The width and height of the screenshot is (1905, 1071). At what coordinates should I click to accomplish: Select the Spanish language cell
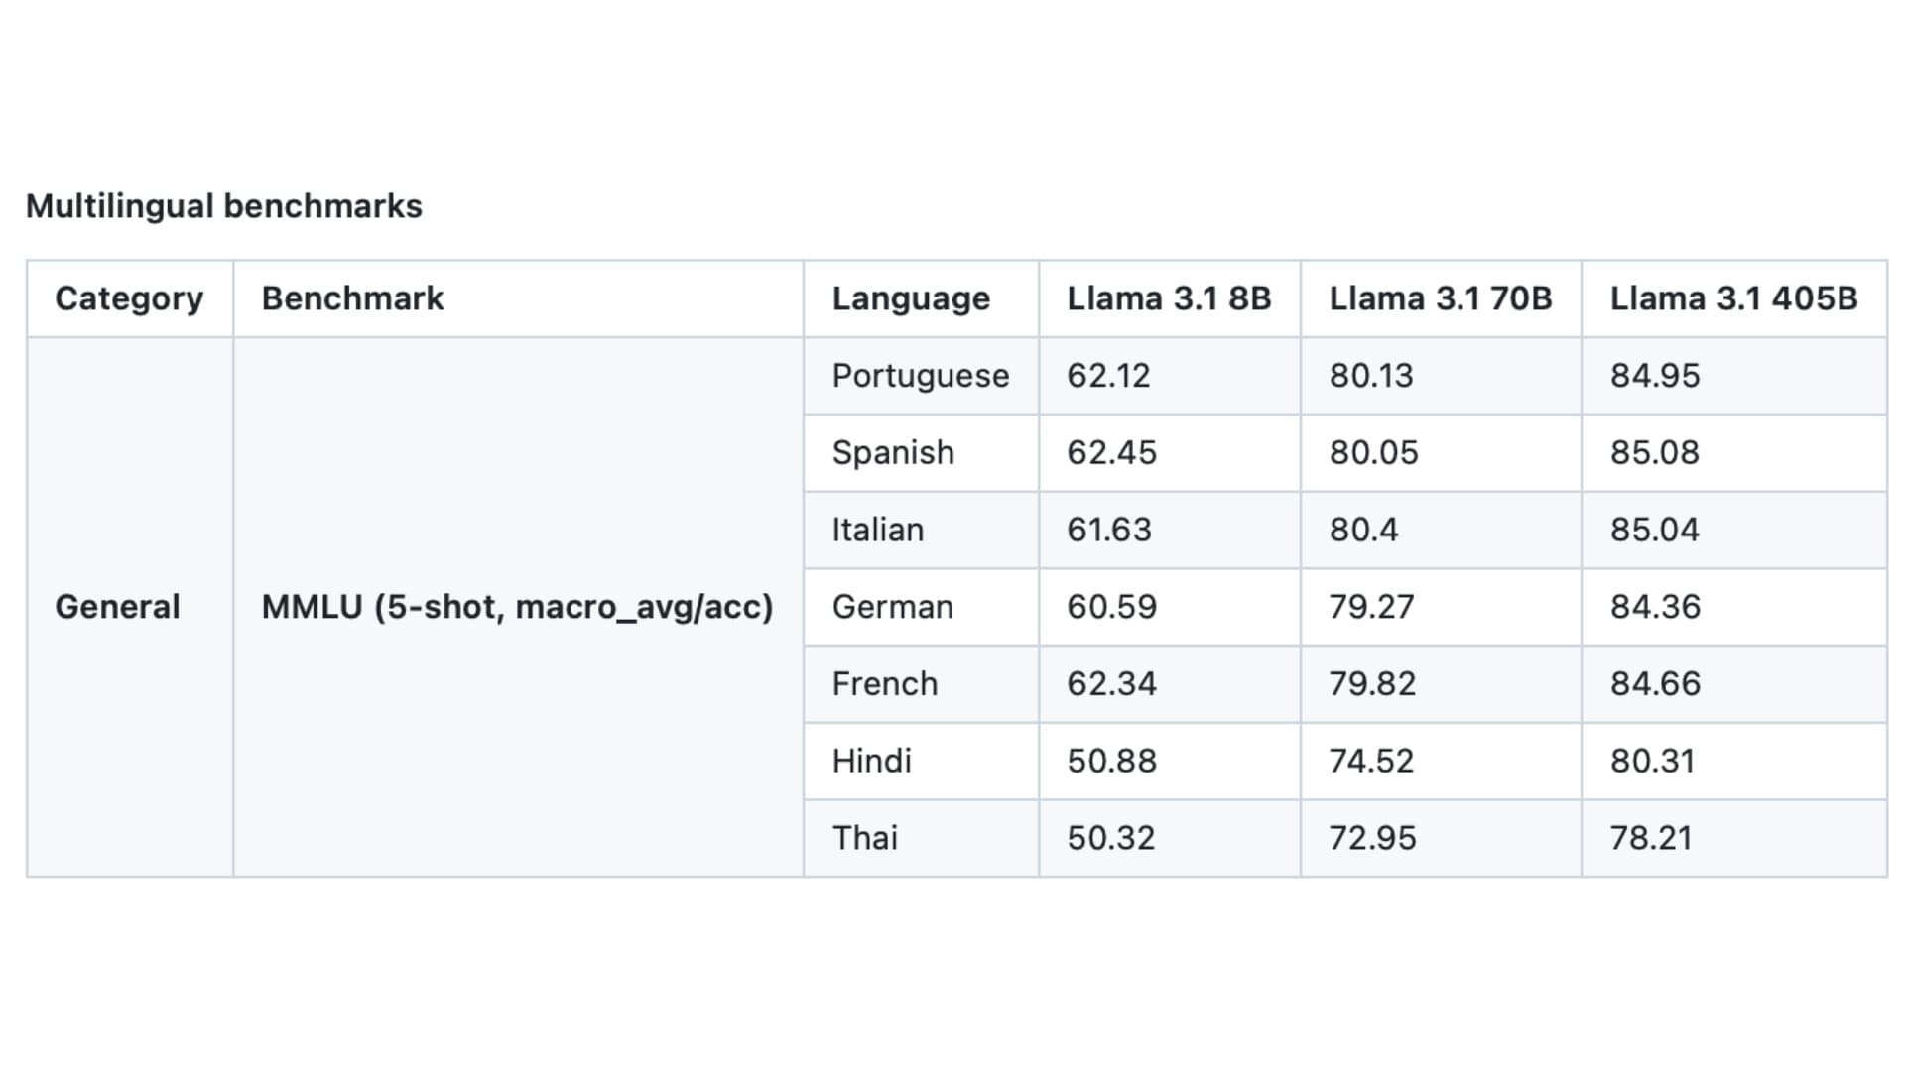pyautogui.click(x=893, y=452)
